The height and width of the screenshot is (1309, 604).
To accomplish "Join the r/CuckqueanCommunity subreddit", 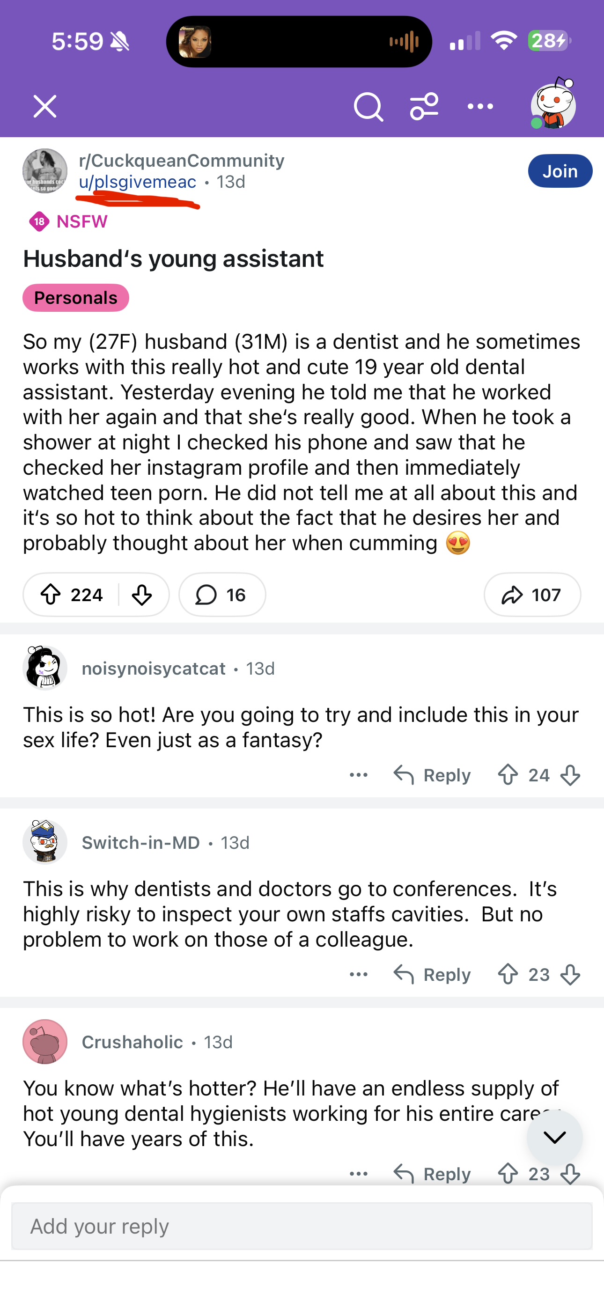I will (559, 171).
